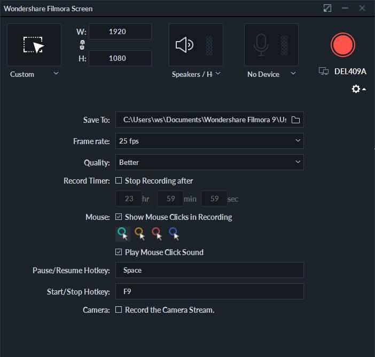Select the yellow mouse click cursor color
This screenshot has width=375, height=357.
(x=139, y=234)
